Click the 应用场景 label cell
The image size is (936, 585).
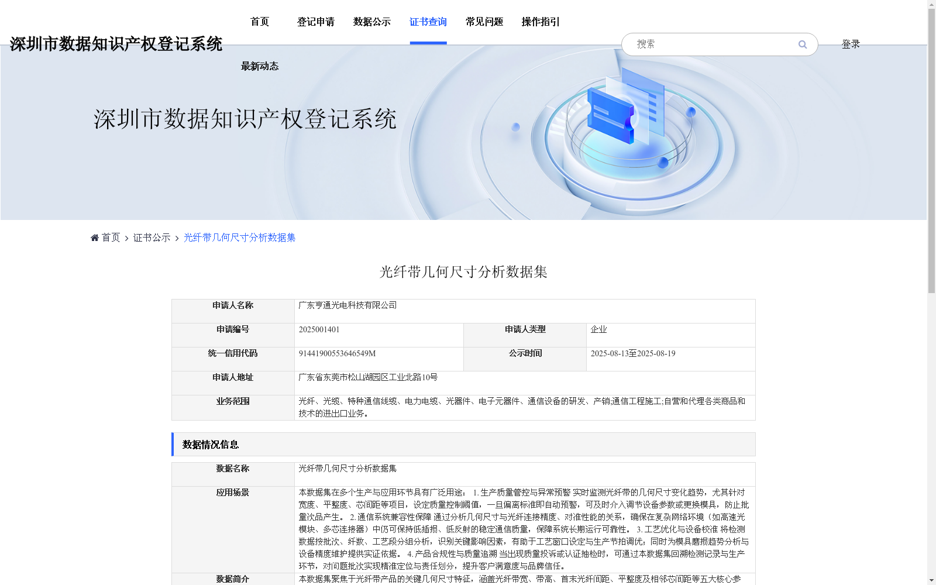click(233, 529)
